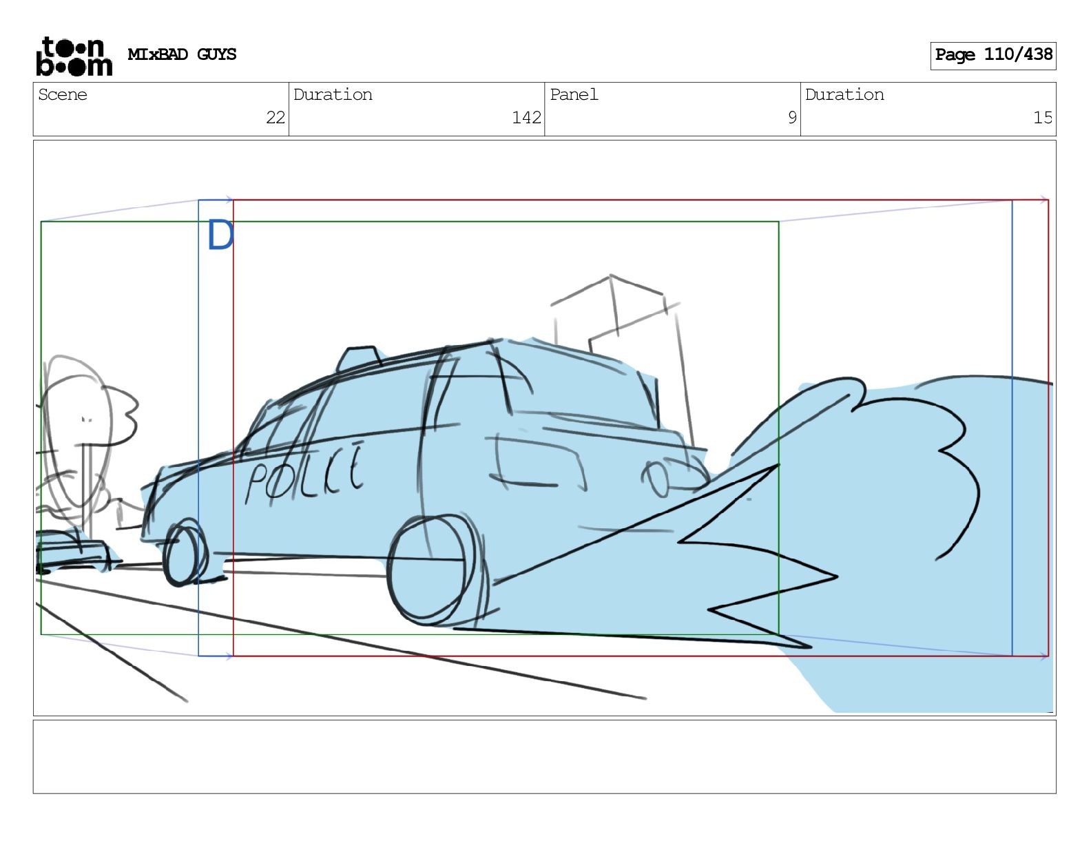Click the scene Duration value 142
This screenshot has height=843, width=1091.
[x=526, y=118]
